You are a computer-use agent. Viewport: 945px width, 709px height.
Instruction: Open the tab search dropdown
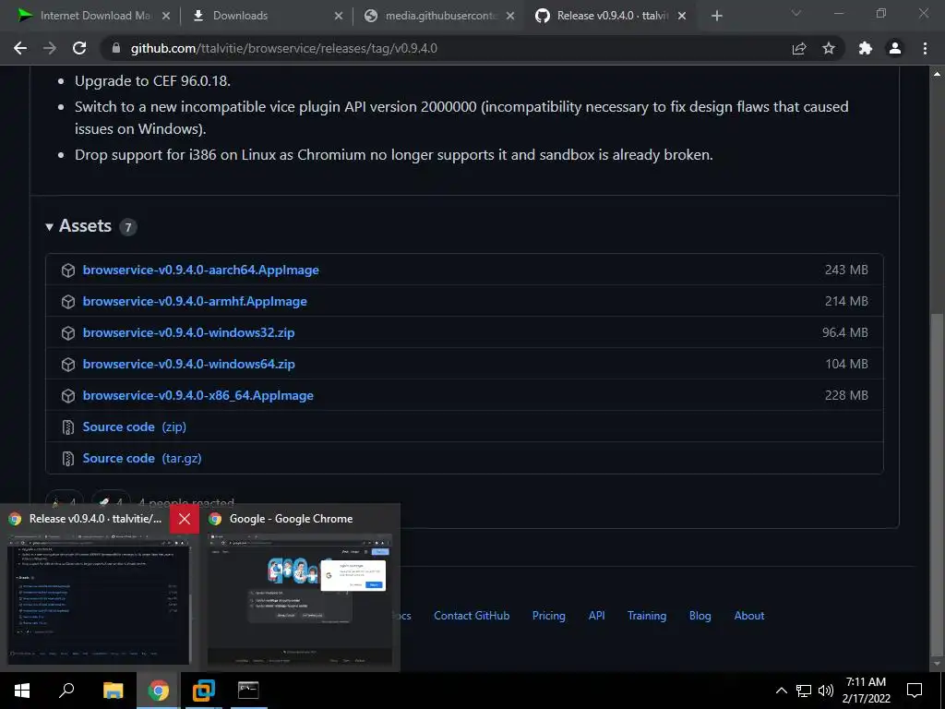[796, 13]
